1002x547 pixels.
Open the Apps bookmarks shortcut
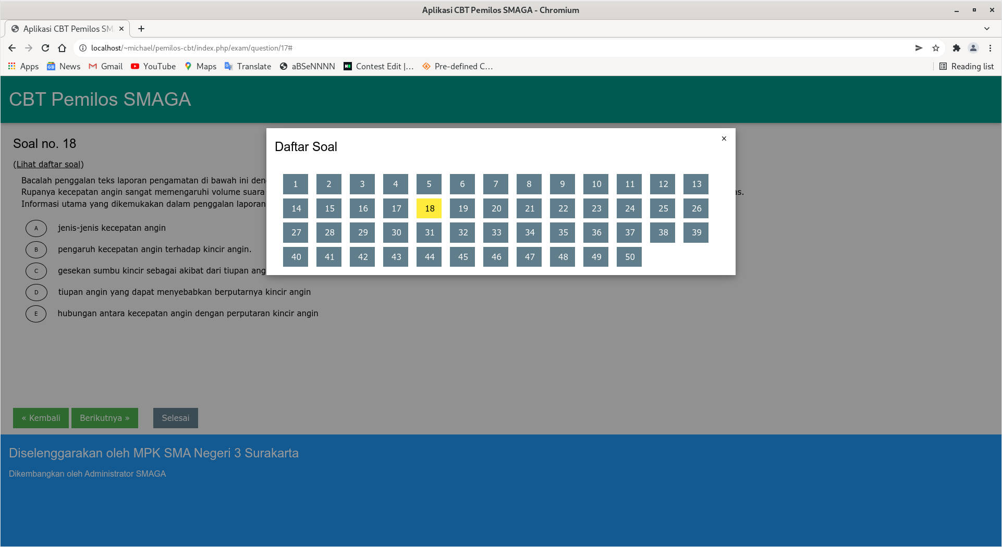[x=23, y=66]
